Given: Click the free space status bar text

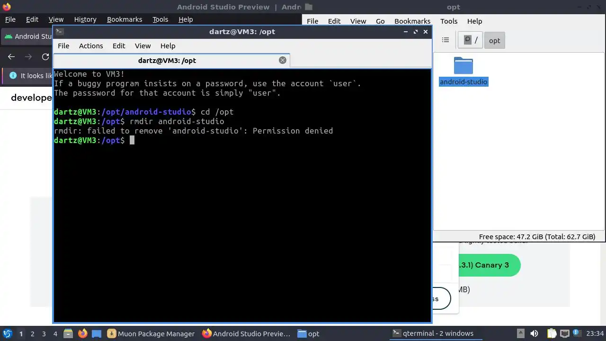Looking at the screenshot, I should click(537, 237).
